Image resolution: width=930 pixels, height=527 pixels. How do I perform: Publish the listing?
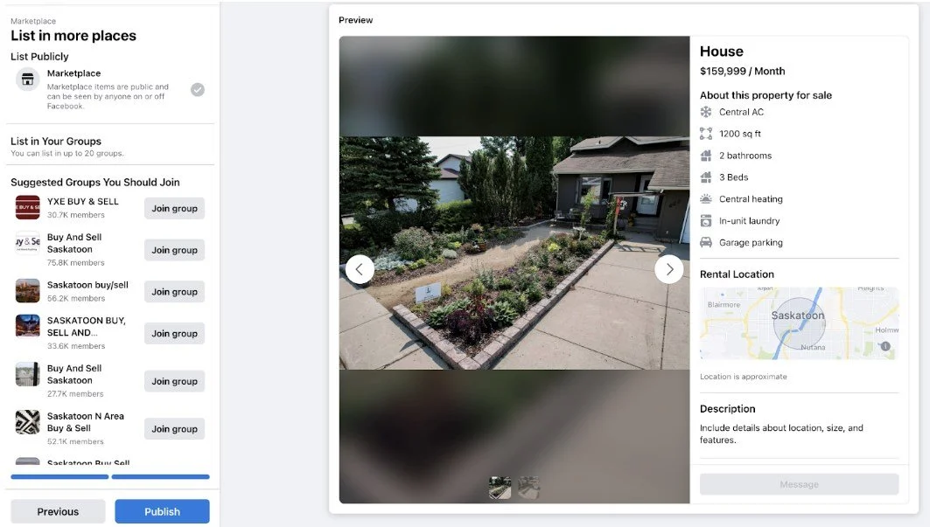(162, 511)
